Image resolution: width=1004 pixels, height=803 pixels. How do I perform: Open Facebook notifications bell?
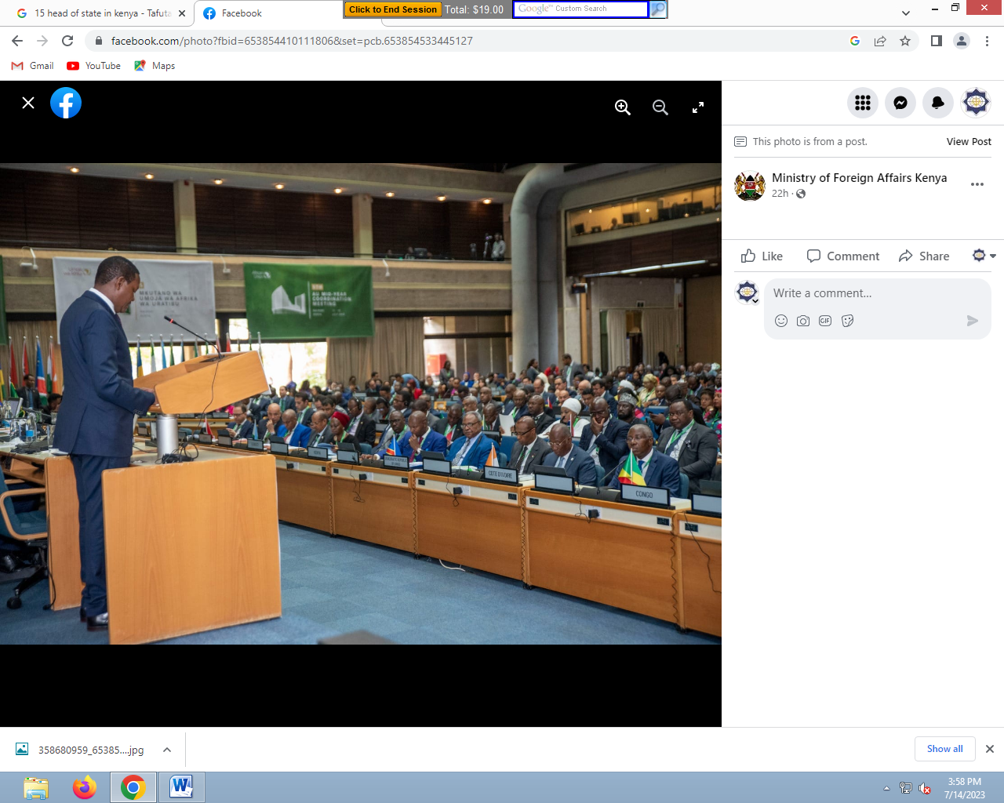click(x=938, y=103)
